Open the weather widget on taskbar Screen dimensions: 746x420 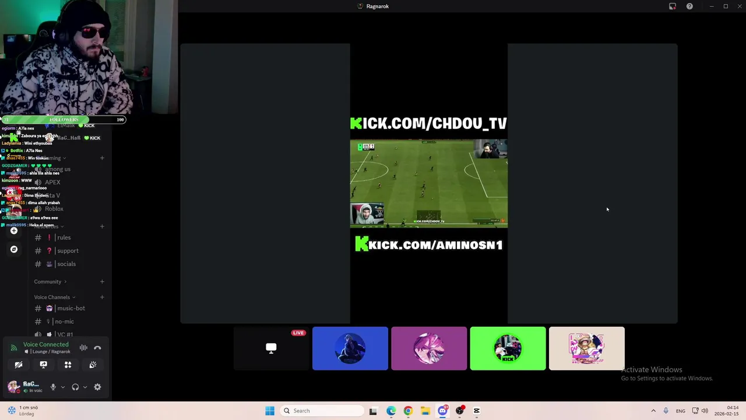click(23, 411)
